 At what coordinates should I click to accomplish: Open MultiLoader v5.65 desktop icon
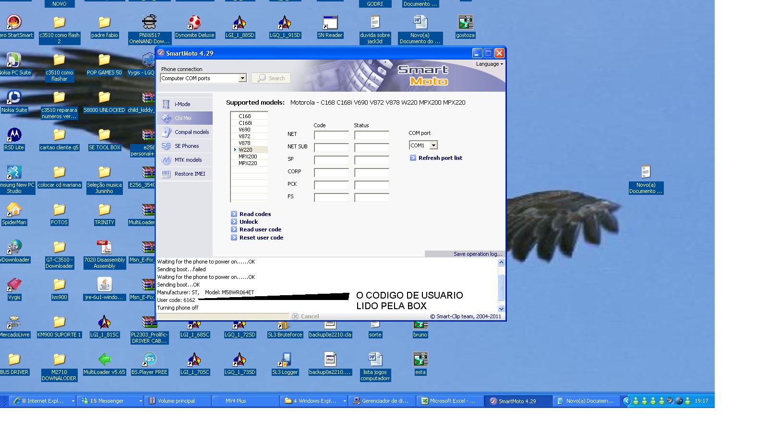point(104,364)
